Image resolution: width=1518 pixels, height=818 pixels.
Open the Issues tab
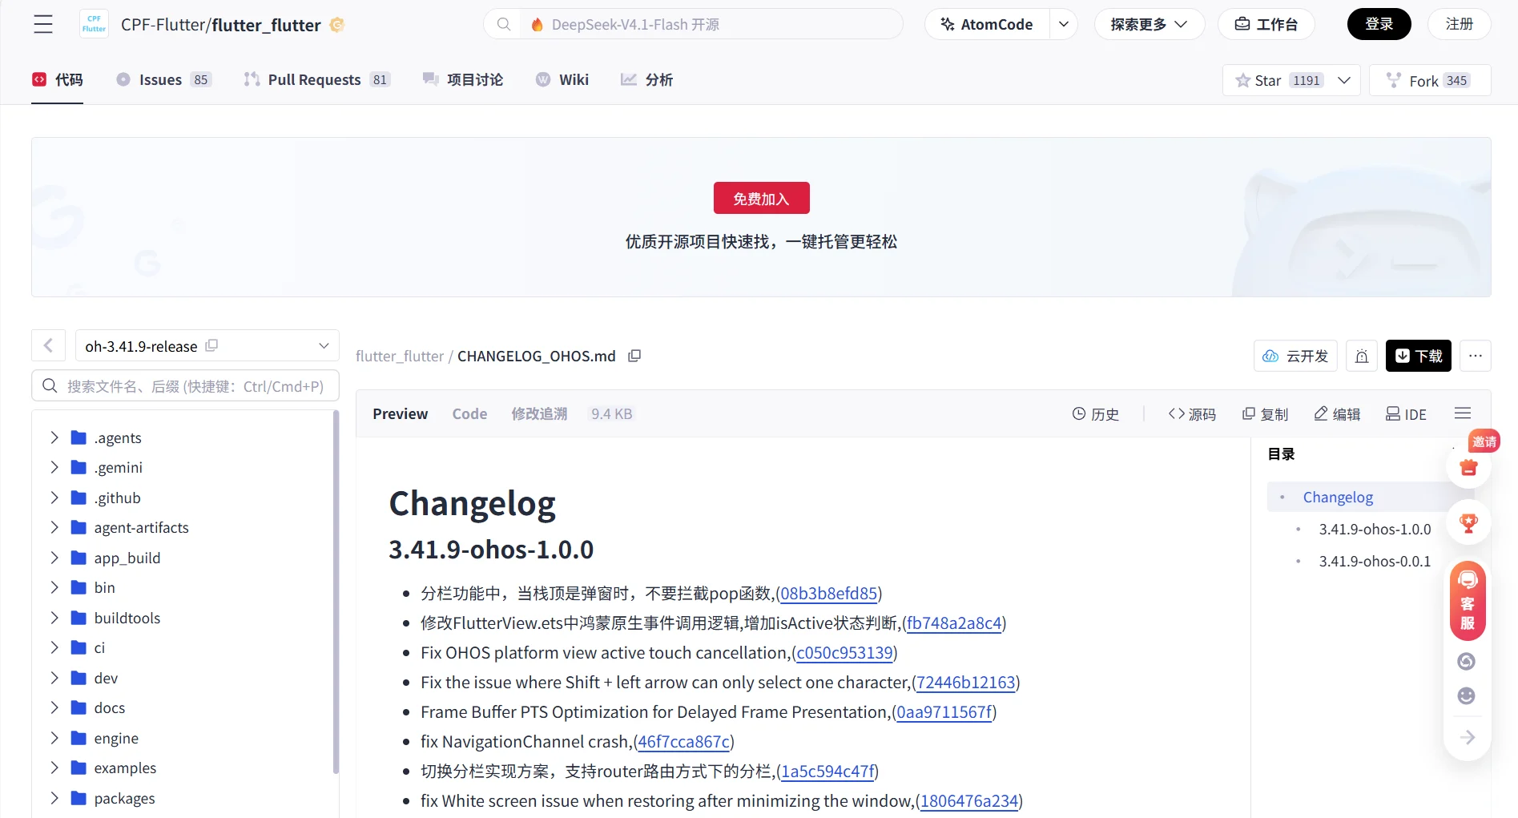tap(163, 79)
